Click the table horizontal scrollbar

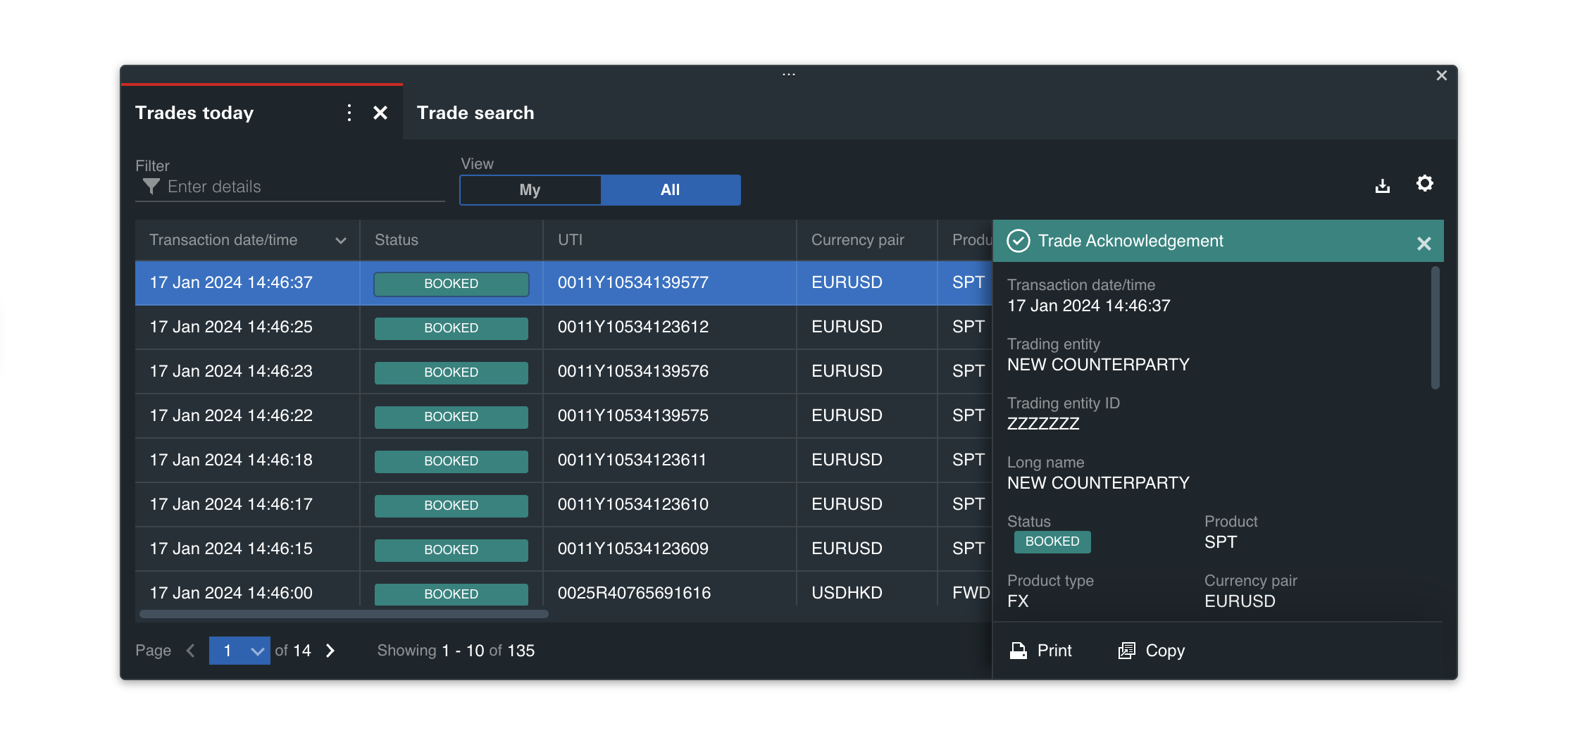344,614
